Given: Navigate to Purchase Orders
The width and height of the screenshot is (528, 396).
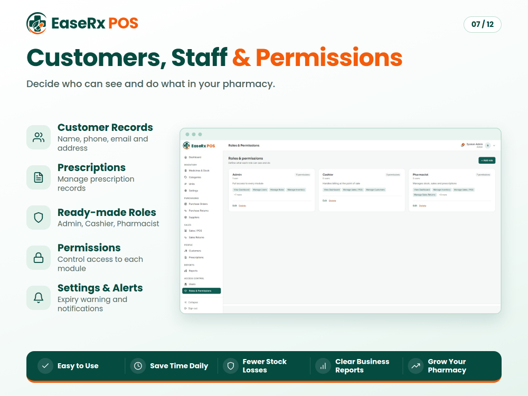Looking at the screenshot, I should tap(196, 204).
